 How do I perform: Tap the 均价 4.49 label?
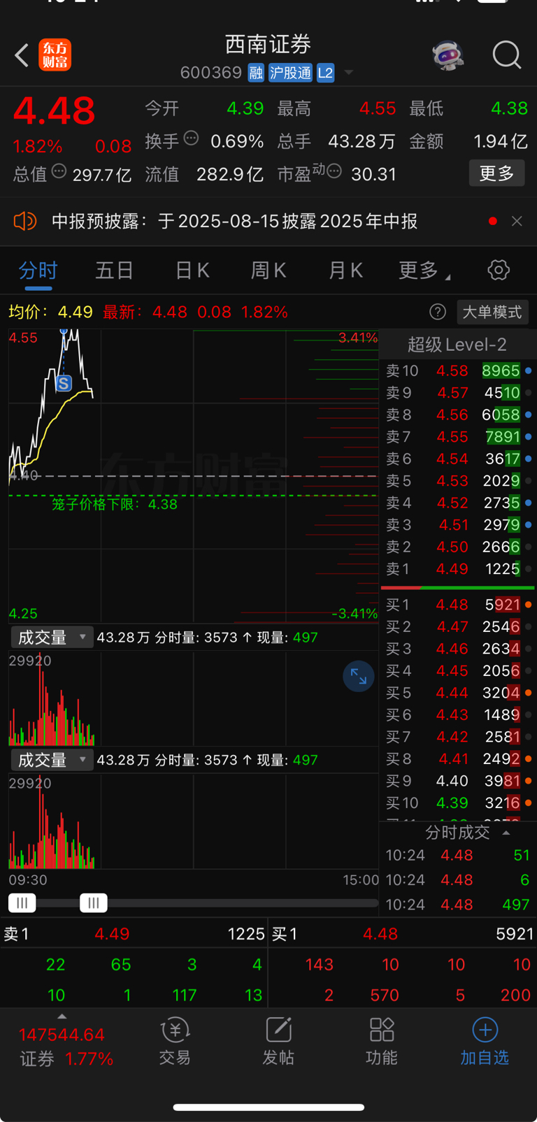[50, 312]
